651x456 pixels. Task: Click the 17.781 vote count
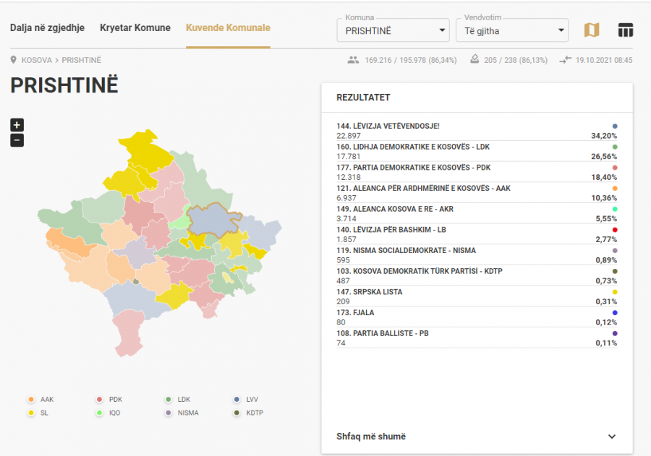click(x=349, y=156)
